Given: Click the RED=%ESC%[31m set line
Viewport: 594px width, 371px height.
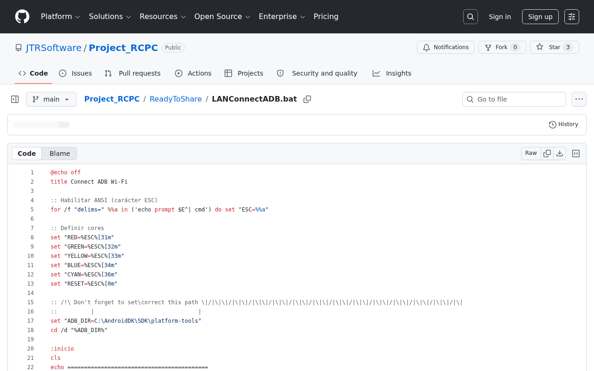Looking at the screenshot, I should [82, 237].
